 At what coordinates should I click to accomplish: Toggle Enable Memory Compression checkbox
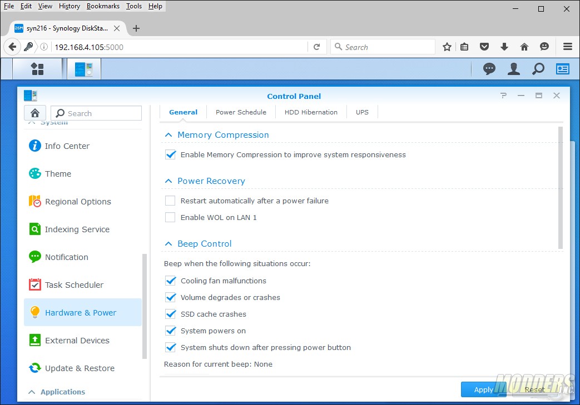[171, 154]
